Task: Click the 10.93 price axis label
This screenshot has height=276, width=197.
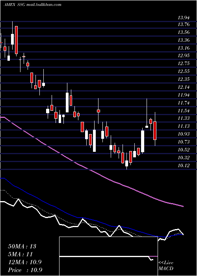Action: (x=184, y=134)
